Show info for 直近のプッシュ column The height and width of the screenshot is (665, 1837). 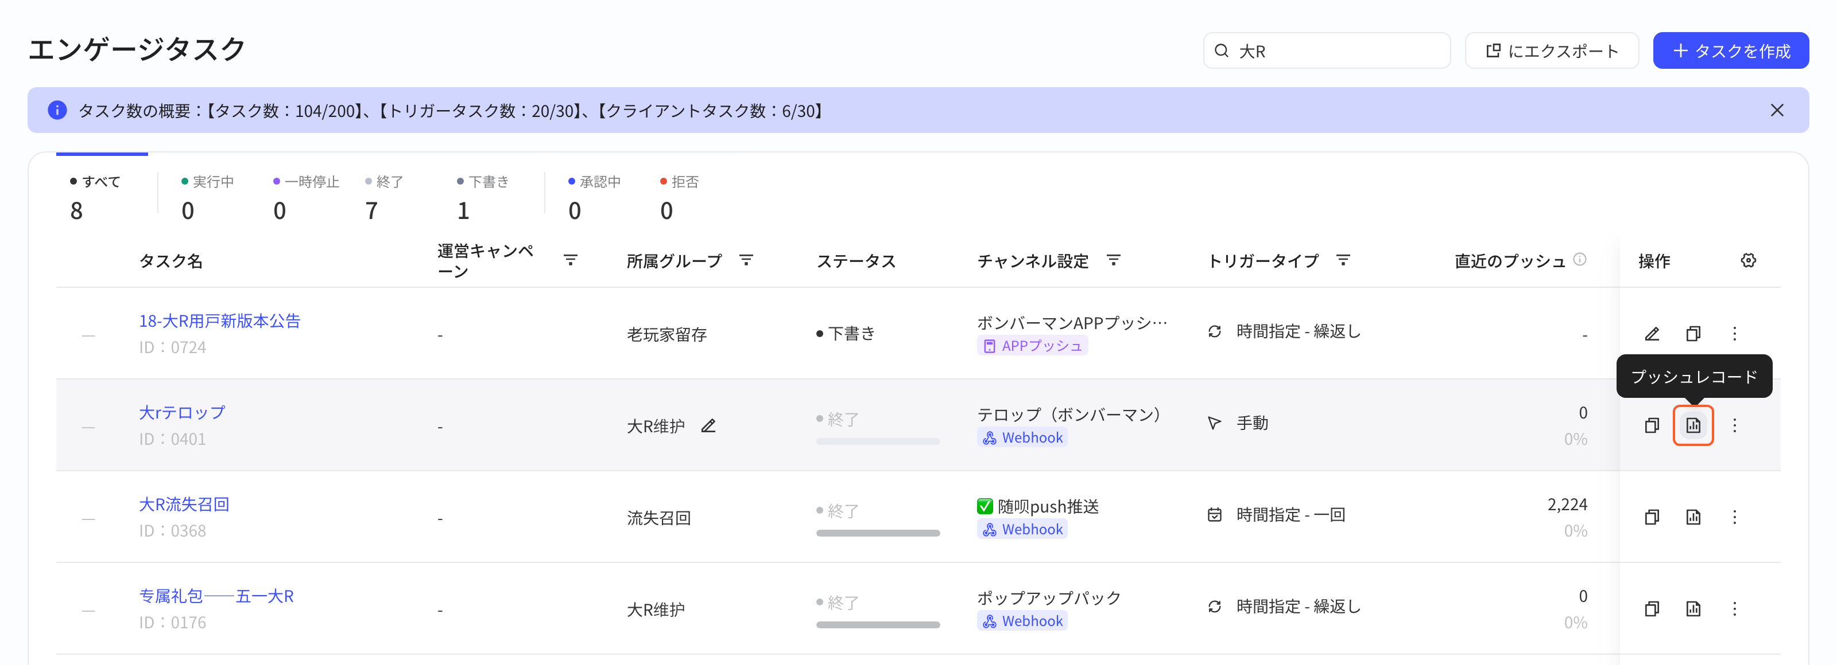tap(1580, 259)
